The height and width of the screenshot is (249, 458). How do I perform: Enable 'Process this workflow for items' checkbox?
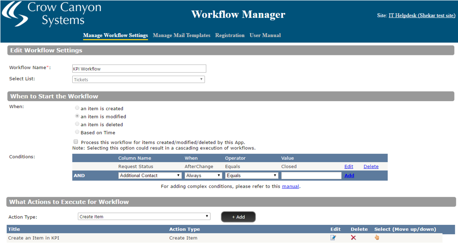pyautogui.click(x=76, y=142)
